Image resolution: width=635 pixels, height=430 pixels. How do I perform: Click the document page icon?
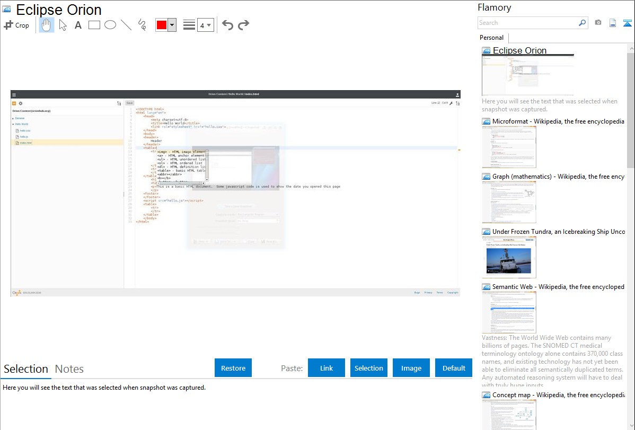613,23
